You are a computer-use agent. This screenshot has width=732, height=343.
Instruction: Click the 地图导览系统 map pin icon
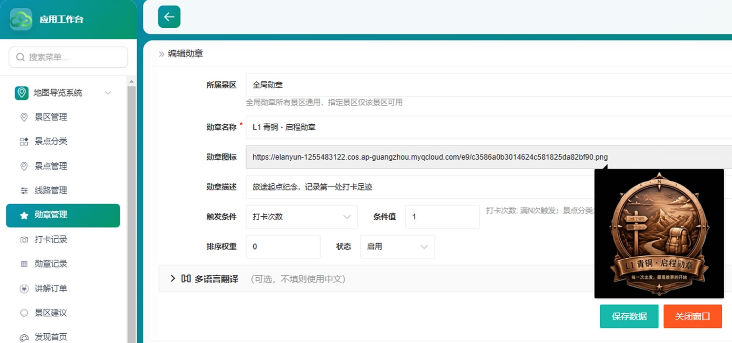pyautogui.click(x=21, y=93)
